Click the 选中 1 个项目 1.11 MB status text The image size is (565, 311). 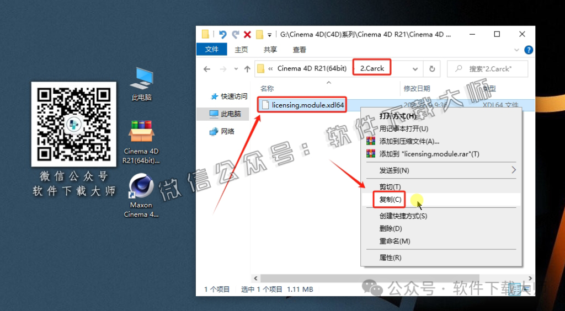click(277, 289)
